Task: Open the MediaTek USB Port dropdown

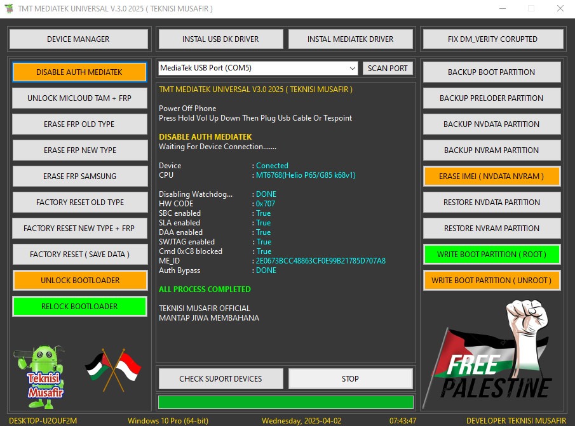Action: 258,68
